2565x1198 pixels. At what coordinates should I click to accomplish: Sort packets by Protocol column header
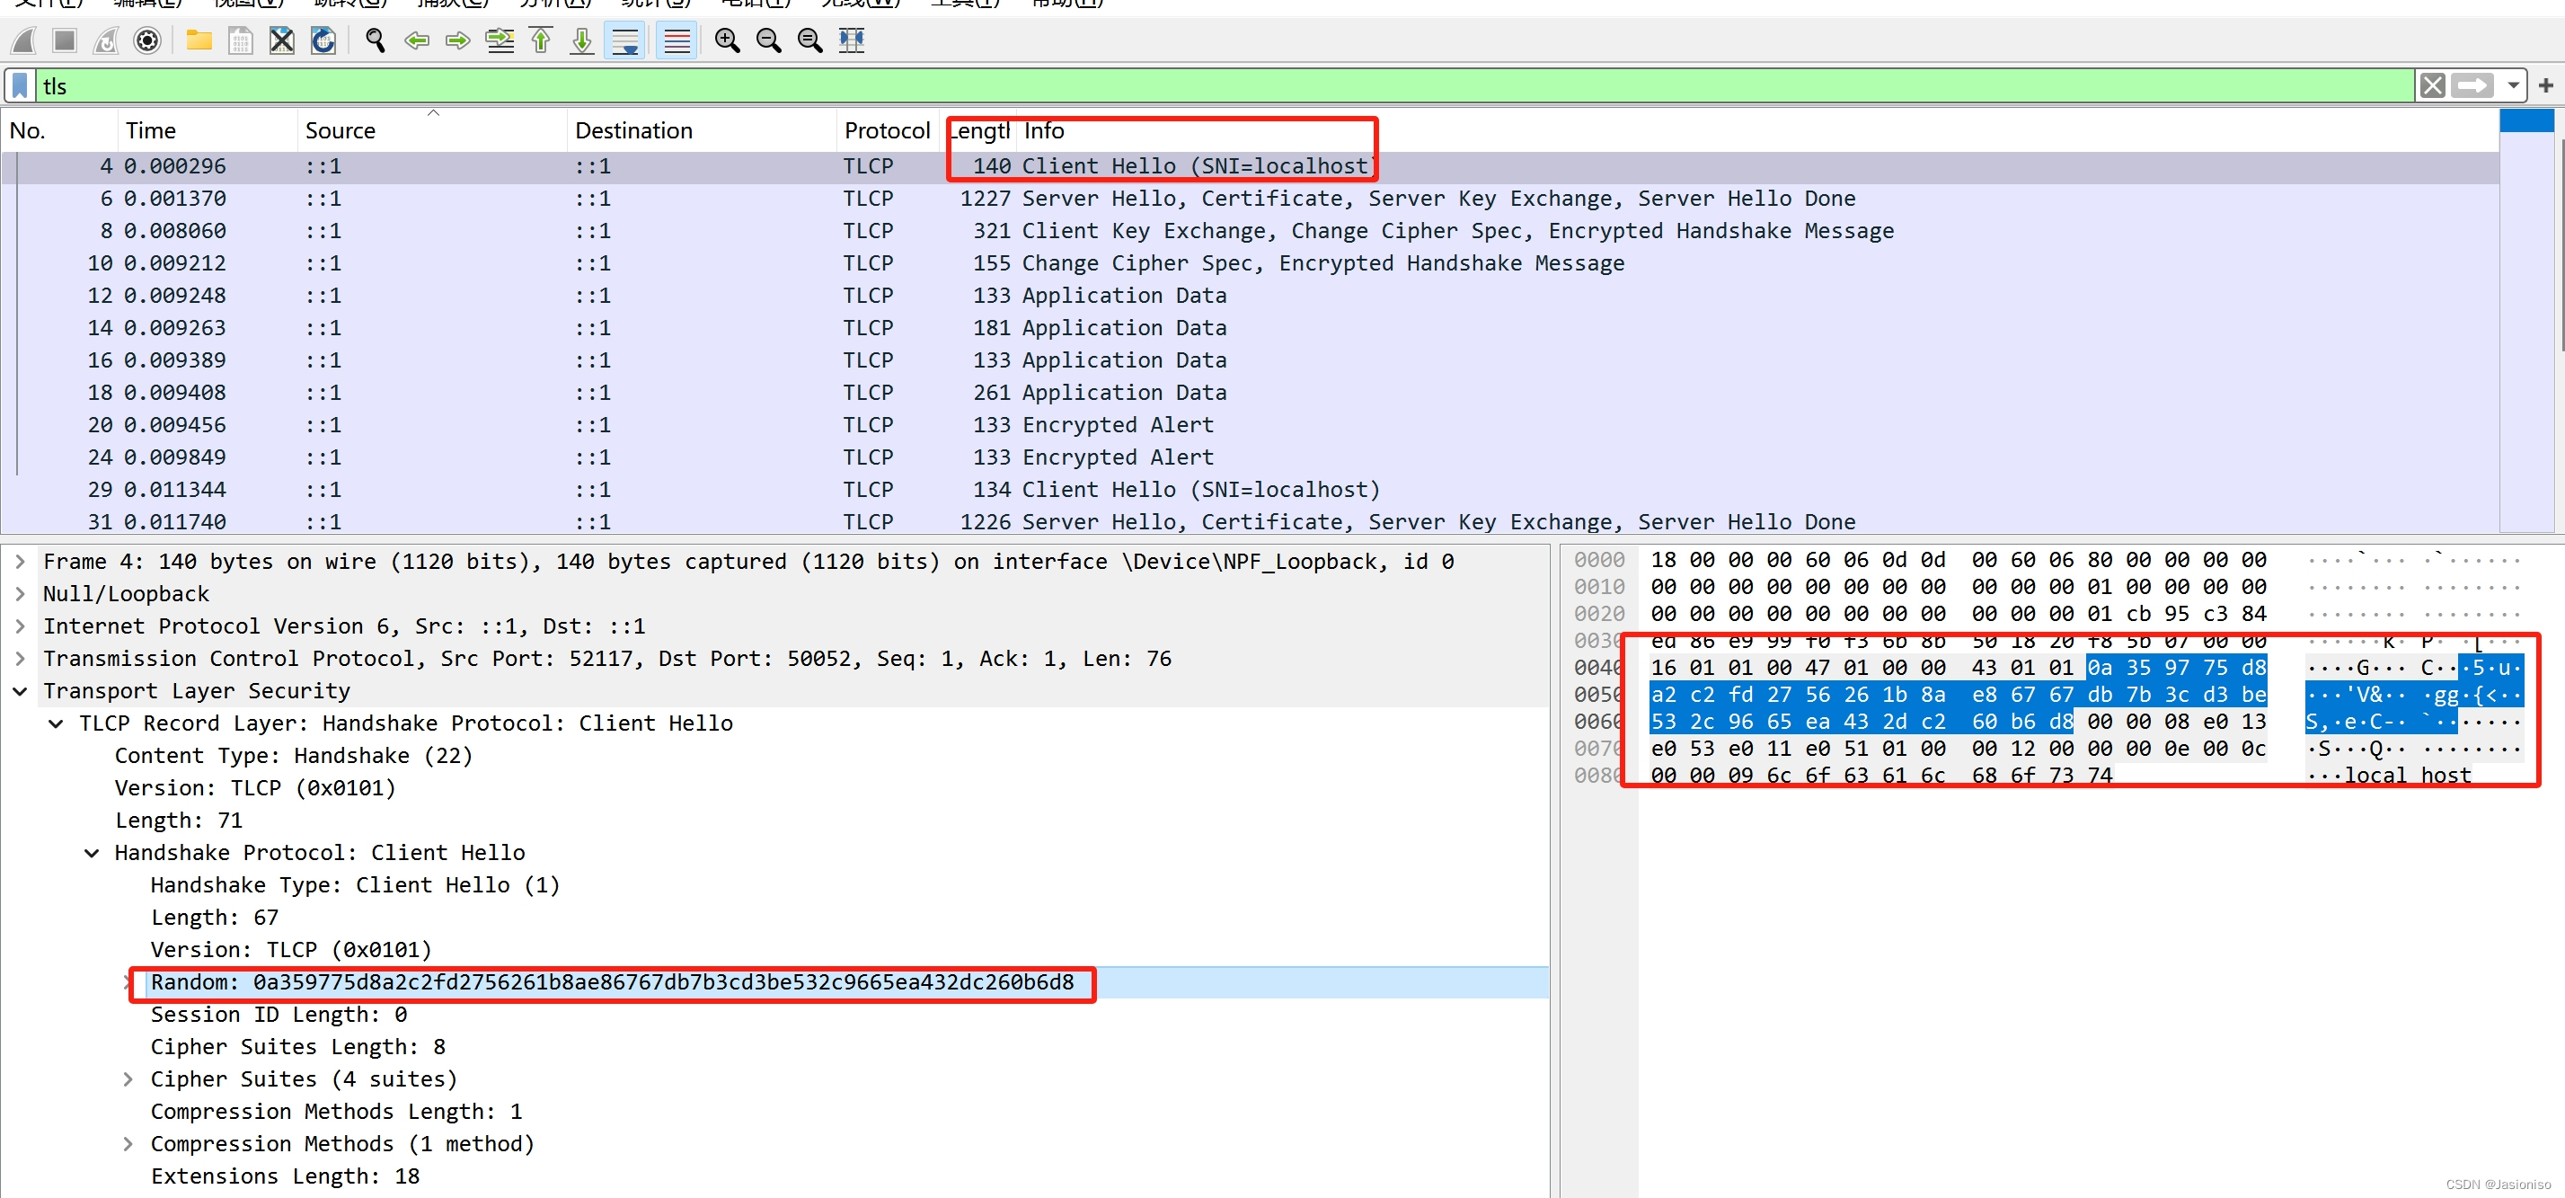(885, 130)
